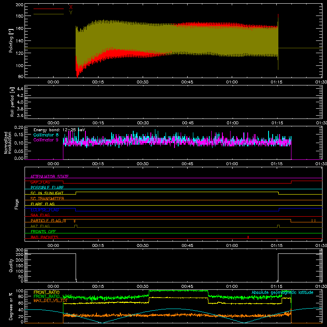The image size is (327, 327).
Task: Click the BAD_PACKETS flag label
Action: click(45, 237)
